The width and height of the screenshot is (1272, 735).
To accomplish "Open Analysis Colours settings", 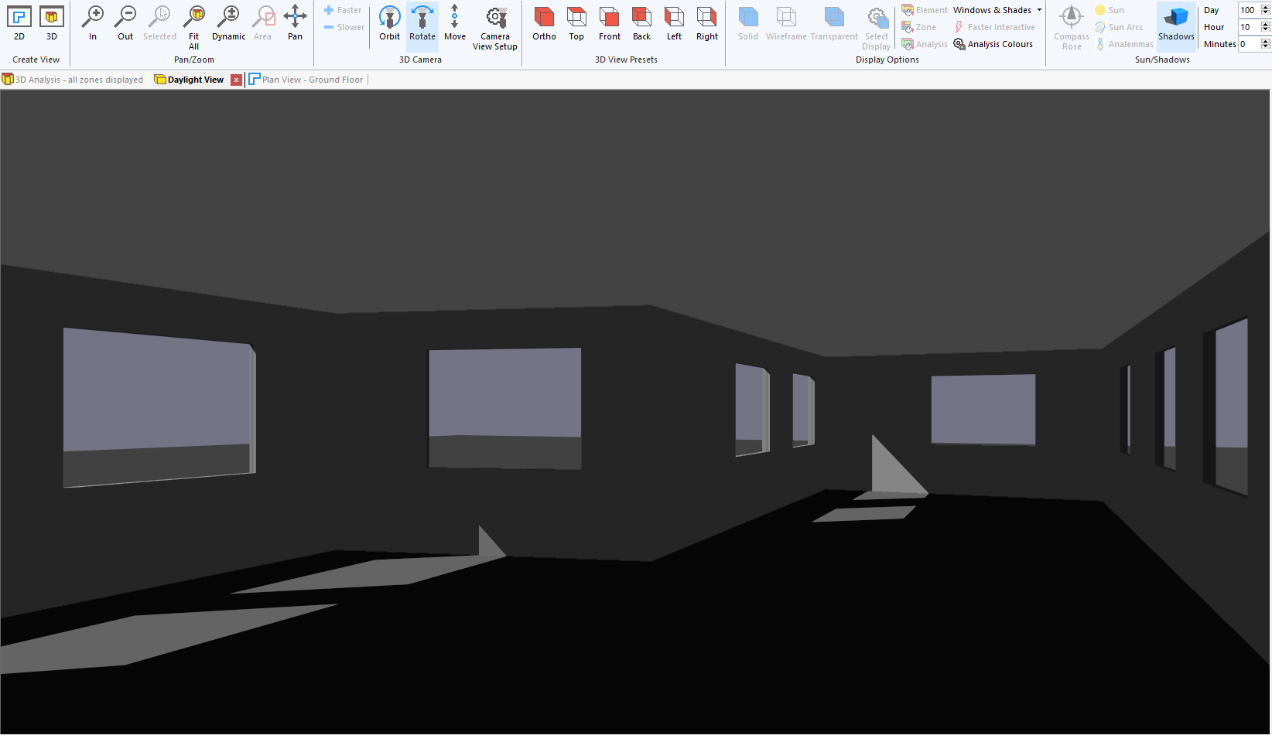I will click(993, 44).
